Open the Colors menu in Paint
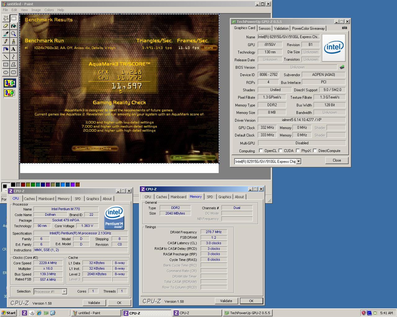Screen dimensions: 397x317 [49, 10]
